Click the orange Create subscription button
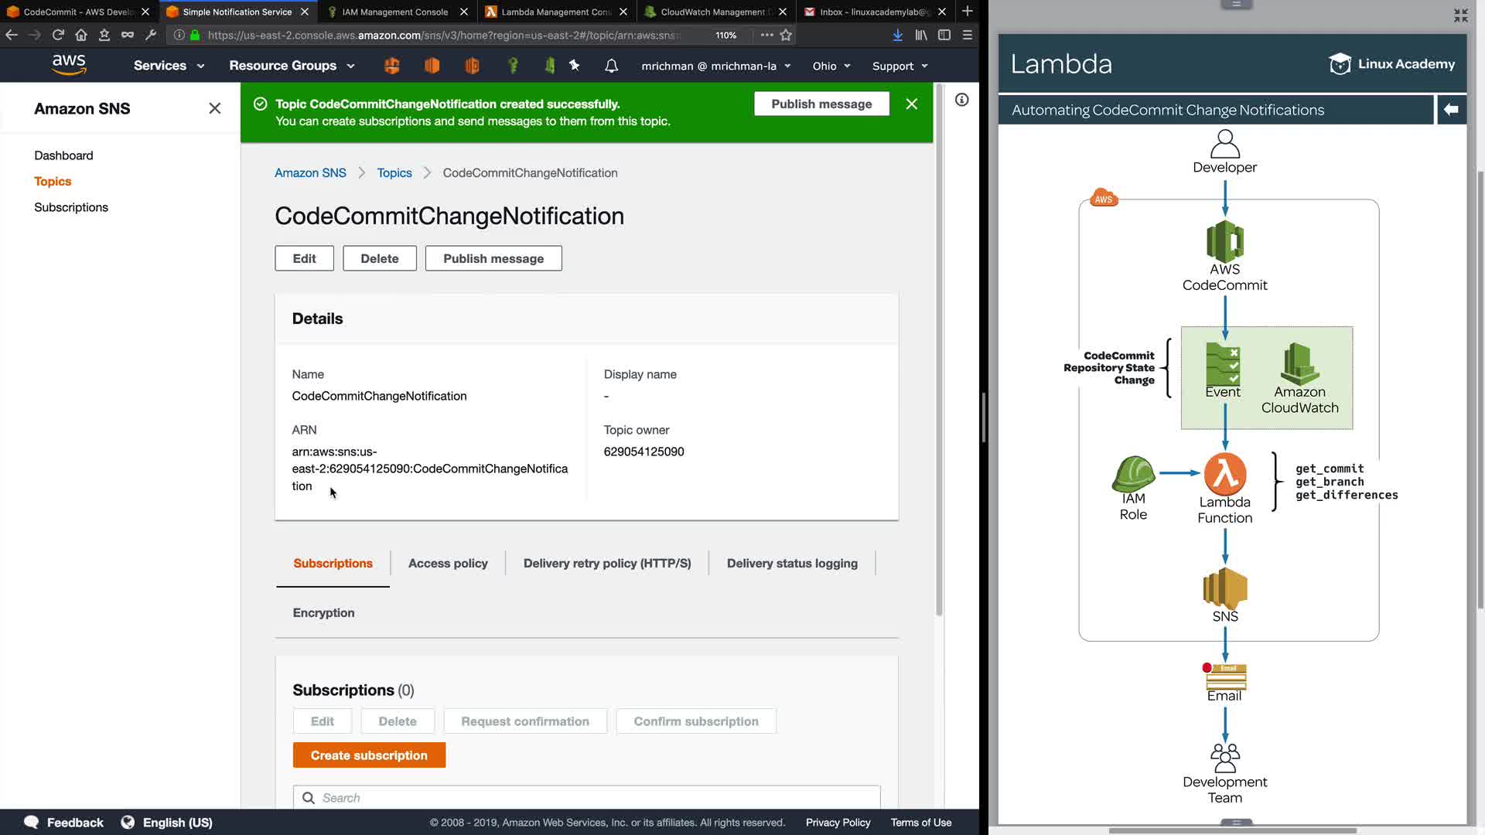Image resolution: width=1485 pixels, height=835 pixels. [369, 755]
